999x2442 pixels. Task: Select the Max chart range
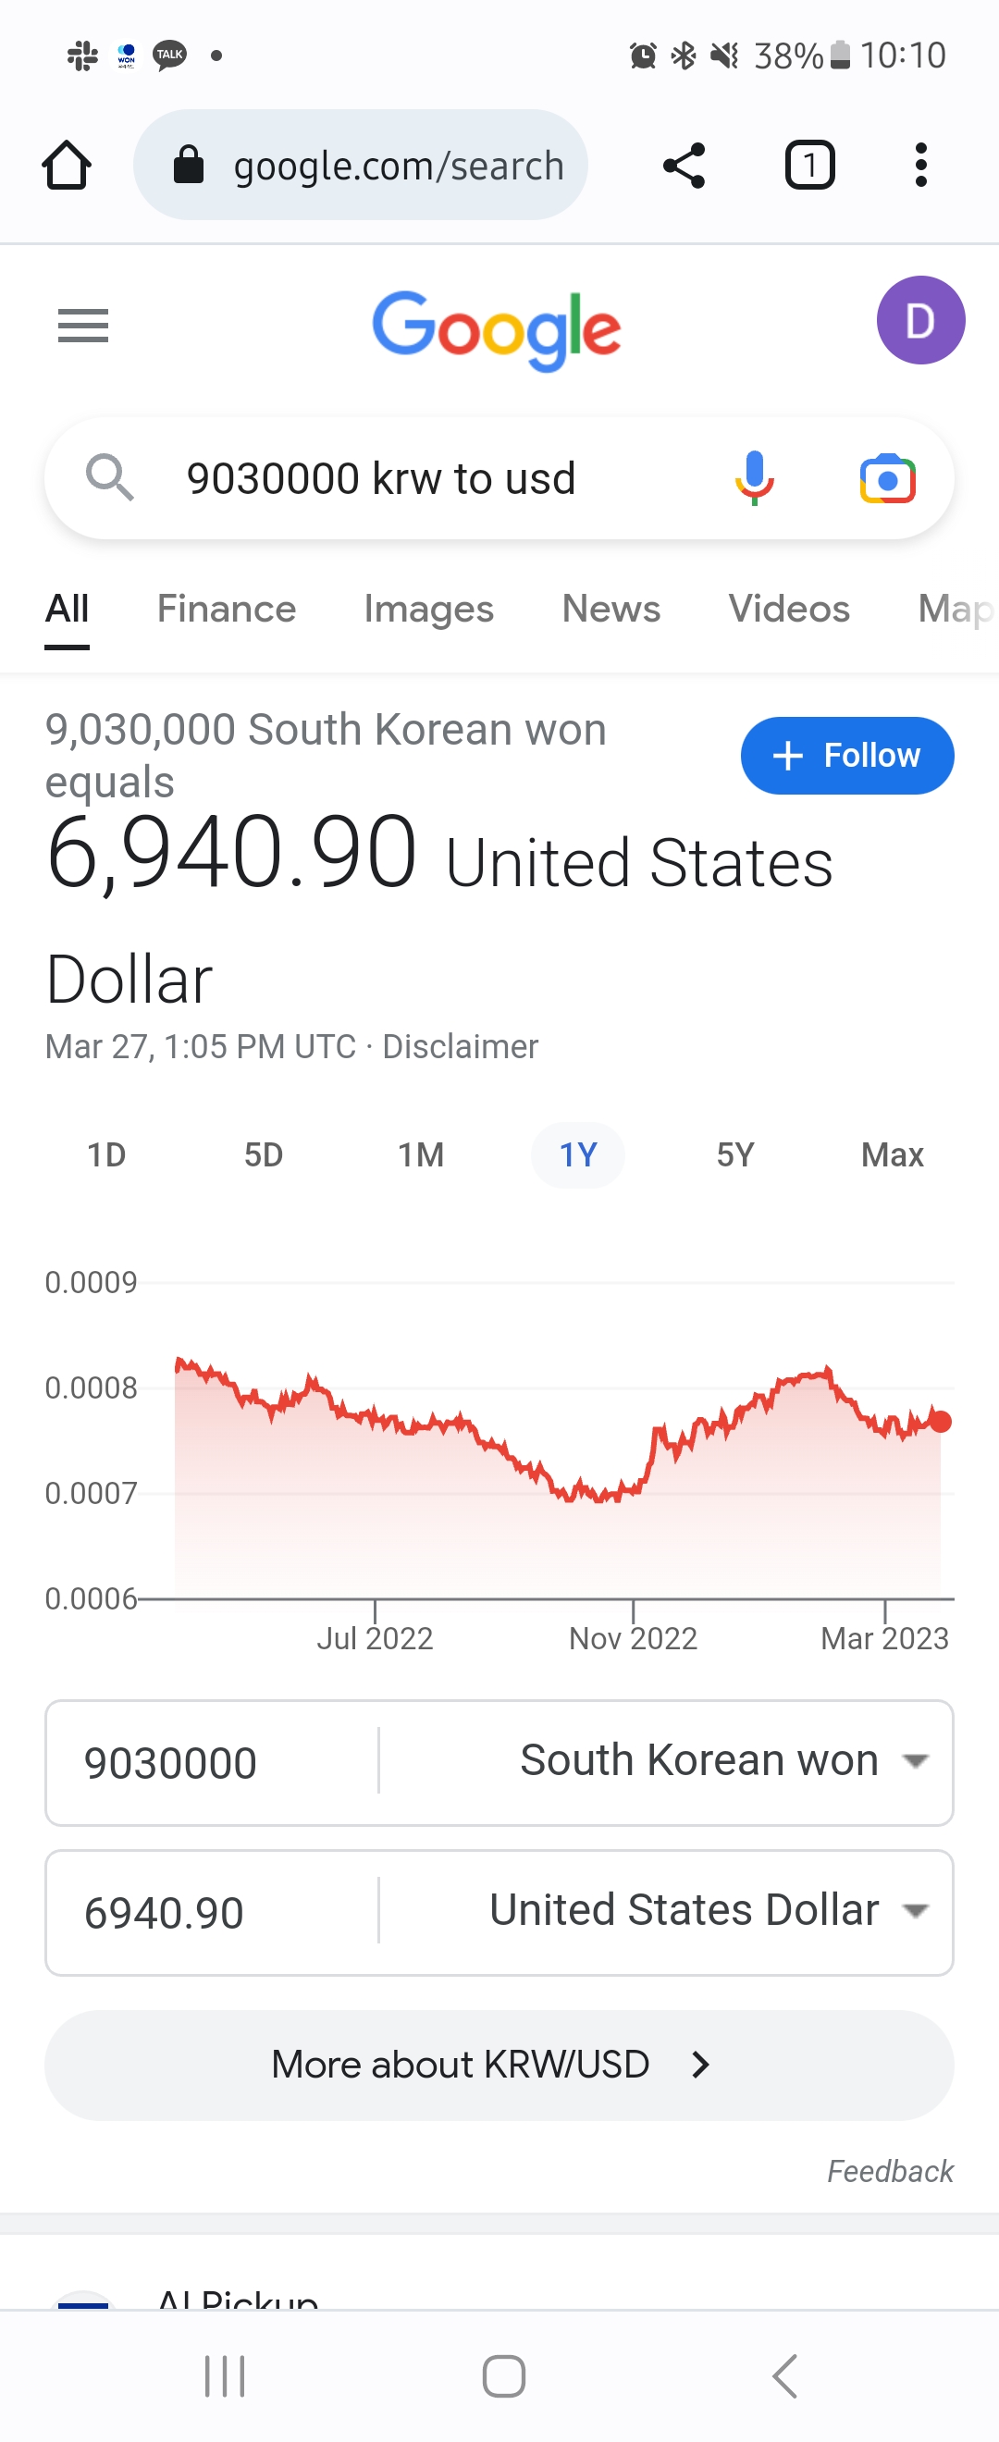(891, 1154)
